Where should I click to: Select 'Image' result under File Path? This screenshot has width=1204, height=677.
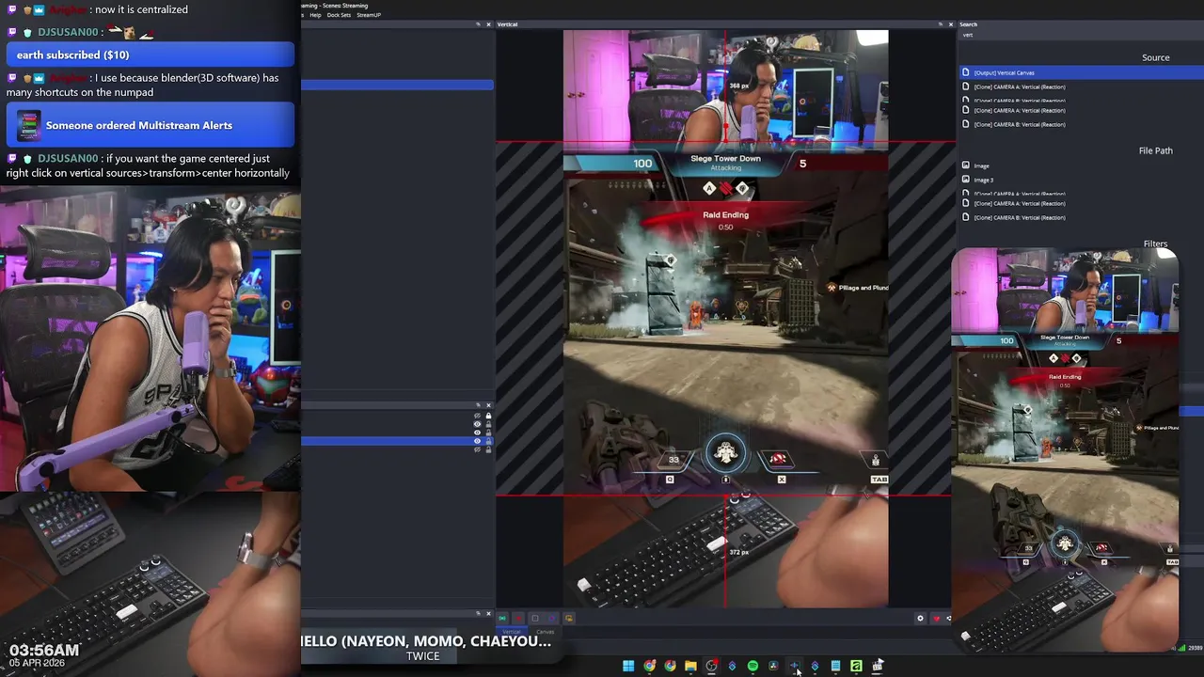pyautogui.click(x=981, y=165)
